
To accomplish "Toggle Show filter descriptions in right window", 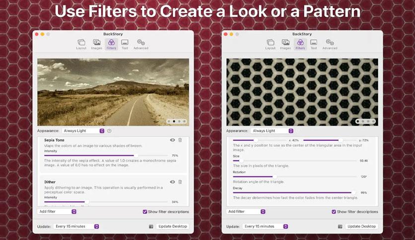I will [334, 212].
